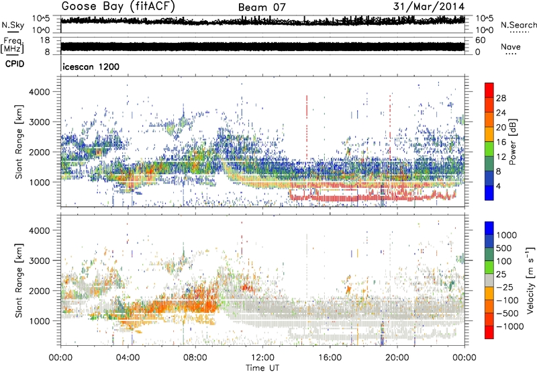Click the red vertical streak near 14:40 in power panel
The width and height of the screenshot is (537, 372).
(x=307, y=128)
